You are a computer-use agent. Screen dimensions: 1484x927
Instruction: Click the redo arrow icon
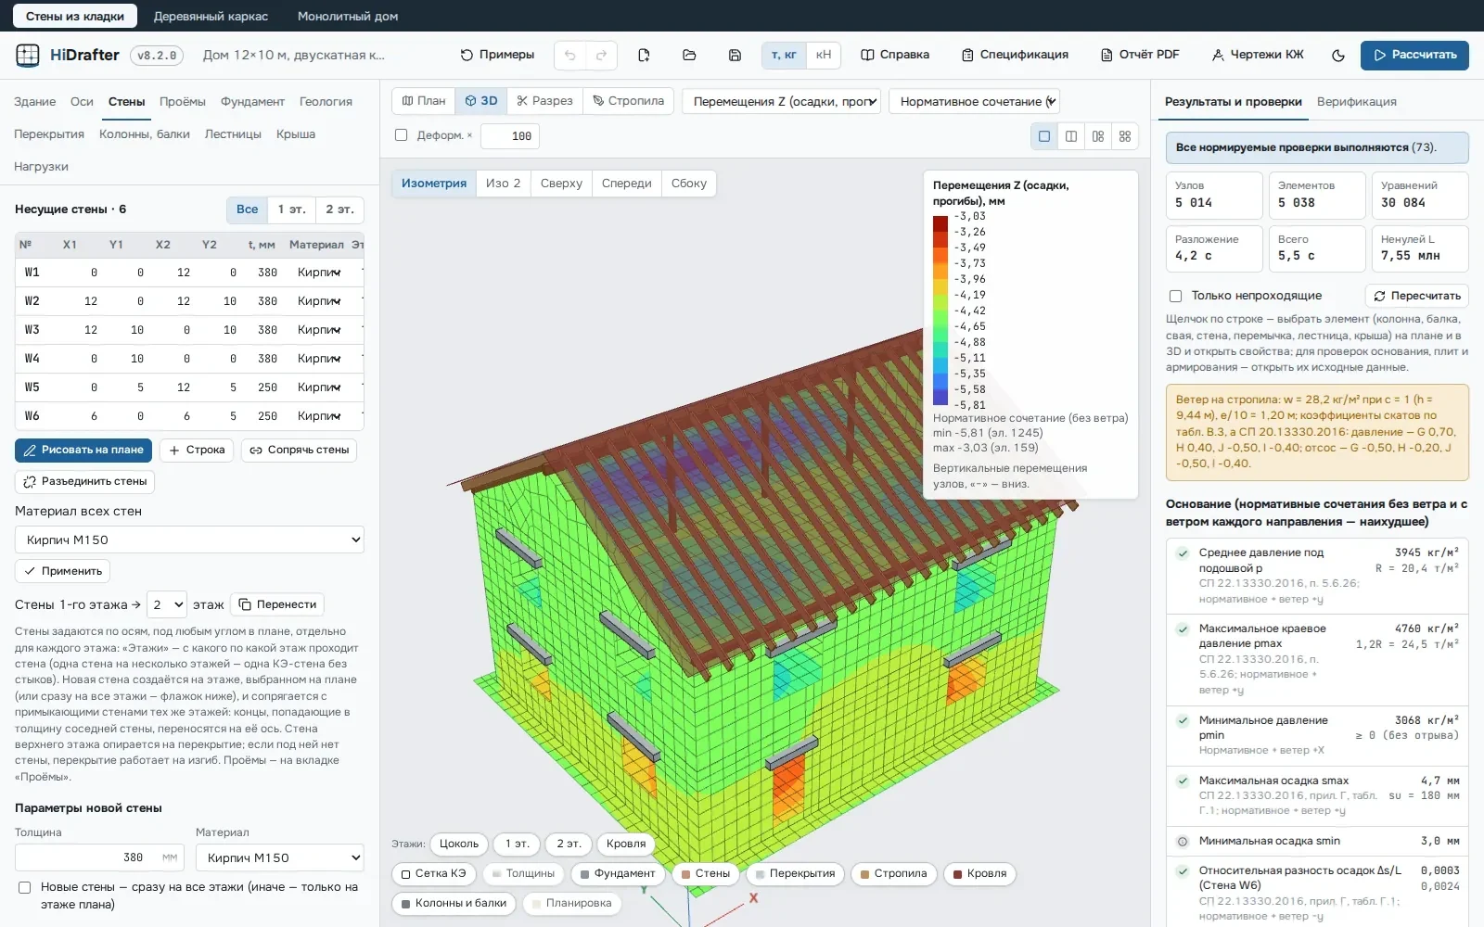[602, 56]
